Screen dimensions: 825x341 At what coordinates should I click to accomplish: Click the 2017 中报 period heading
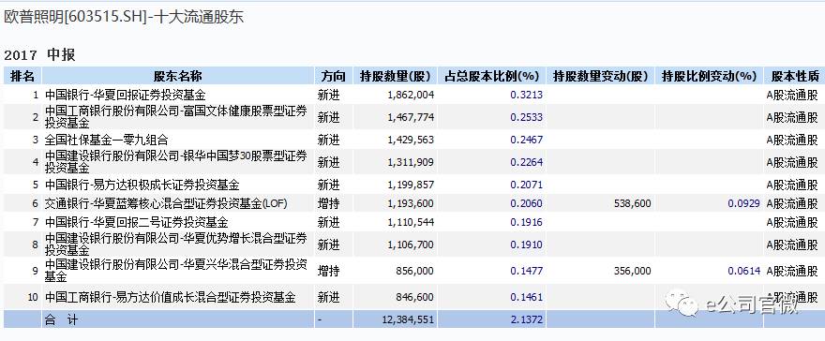(39, 54)
